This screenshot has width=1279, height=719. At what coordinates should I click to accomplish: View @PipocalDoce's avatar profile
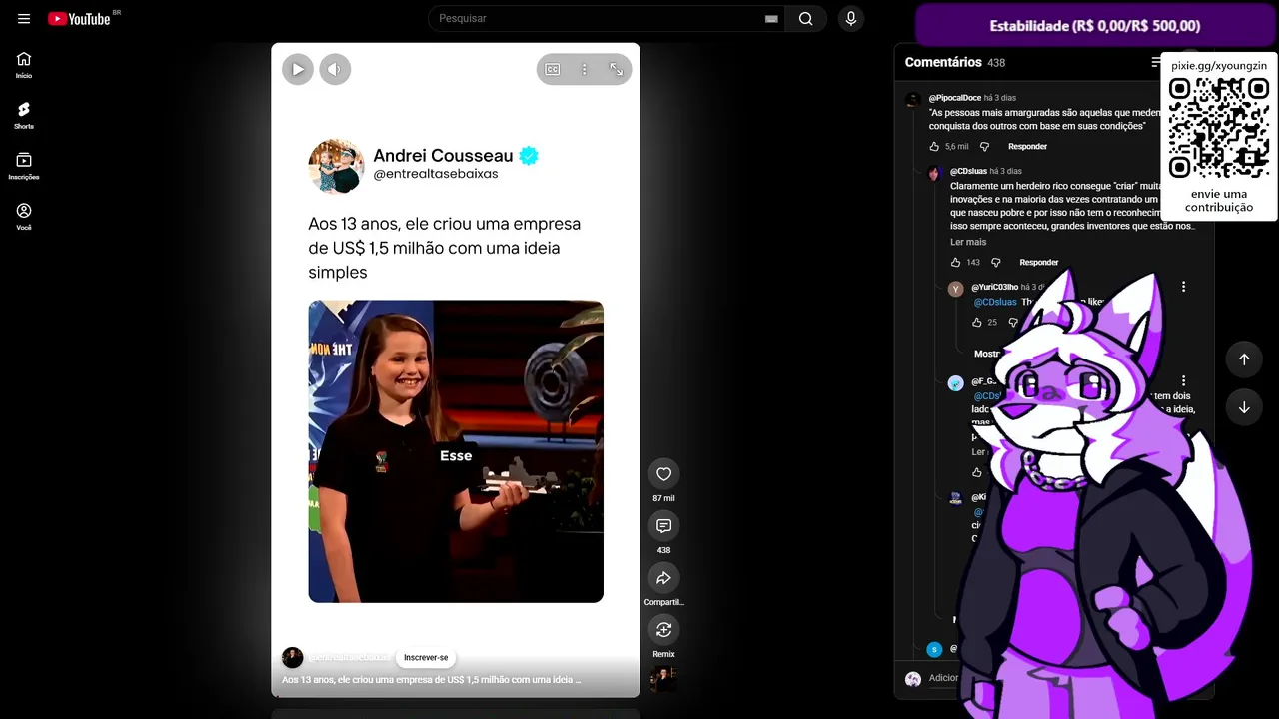[912, 100]
